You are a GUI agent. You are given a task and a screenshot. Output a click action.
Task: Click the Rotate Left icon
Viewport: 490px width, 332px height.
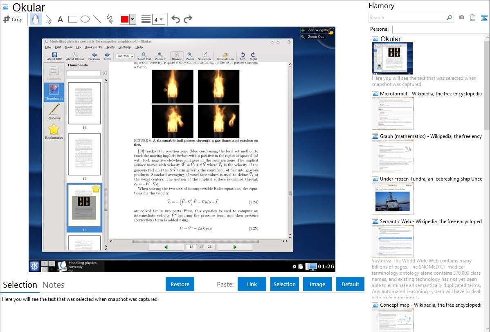tap(243, 56)
